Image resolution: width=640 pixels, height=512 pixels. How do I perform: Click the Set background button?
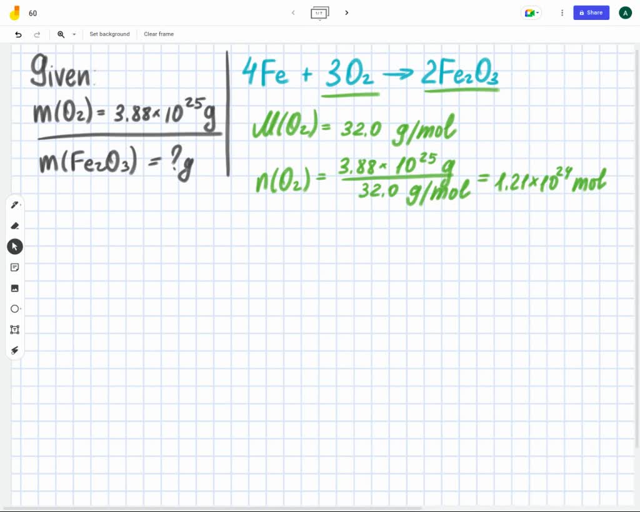[109, 34]
